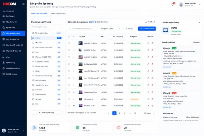Edit the LAP006 Asus ROG Zephyrus row
The width and height of the screenshot is (204, 136).
click(148, 78)
